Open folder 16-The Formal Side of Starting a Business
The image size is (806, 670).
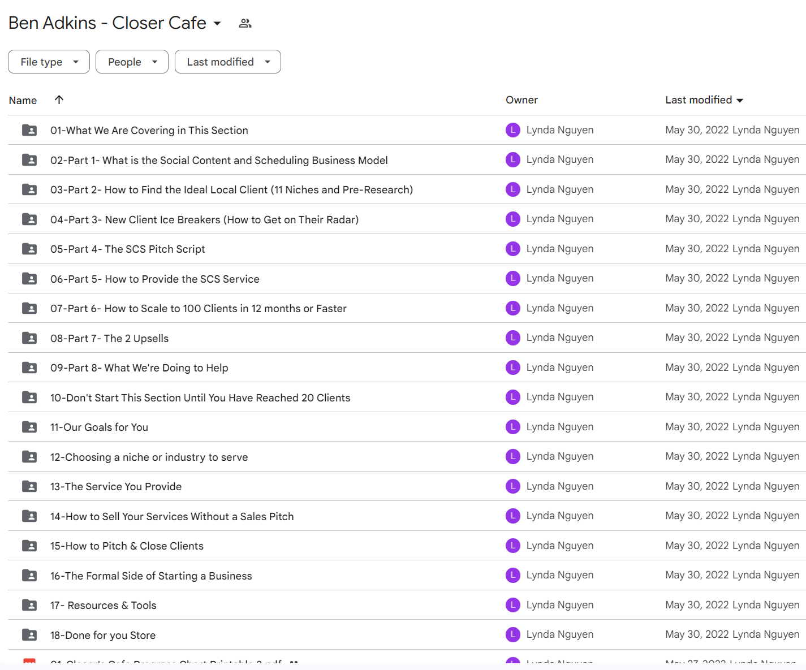pos(151,576)
